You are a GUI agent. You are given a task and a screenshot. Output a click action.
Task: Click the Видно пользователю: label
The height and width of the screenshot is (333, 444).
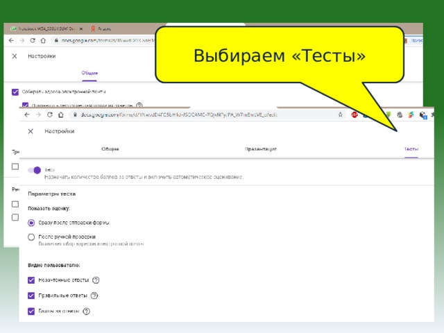tap(54, 265)
